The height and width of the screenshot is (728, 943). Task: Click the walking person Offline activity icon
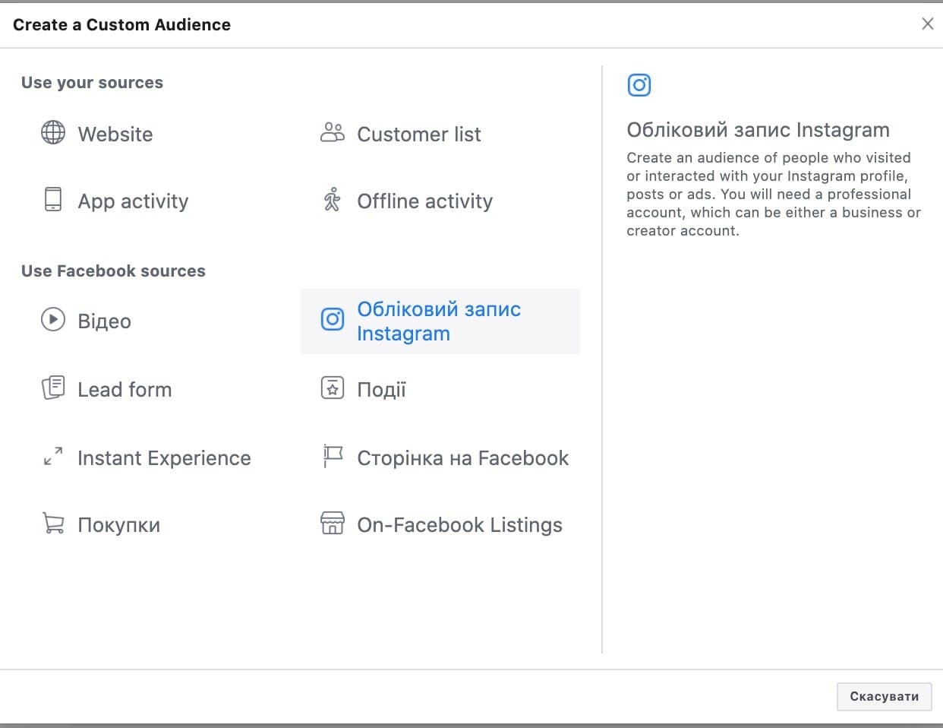[332, 200]
